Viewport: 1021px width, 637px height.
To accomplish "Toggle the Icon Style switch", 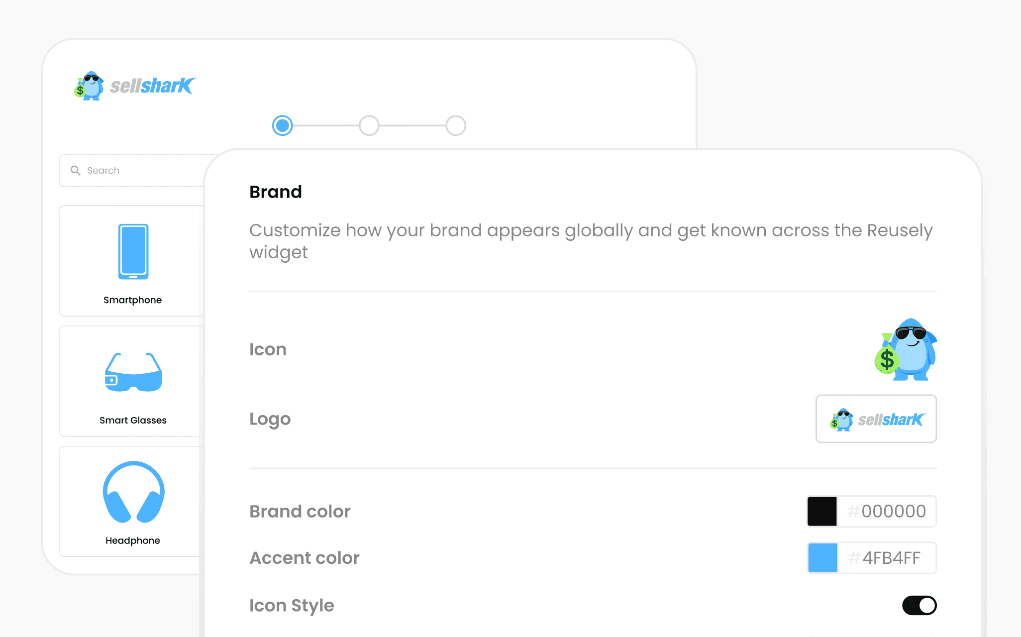I will pos(919,605).
